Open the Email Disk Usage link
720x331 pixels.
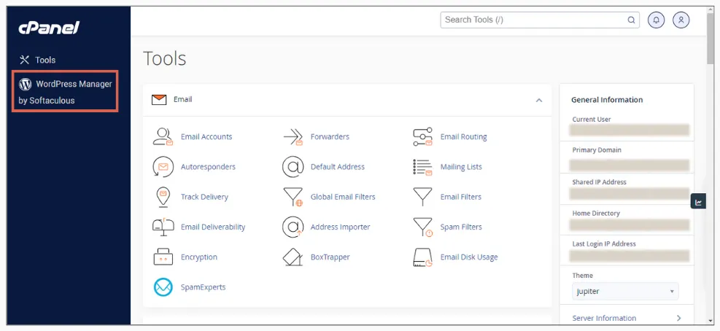468,257
